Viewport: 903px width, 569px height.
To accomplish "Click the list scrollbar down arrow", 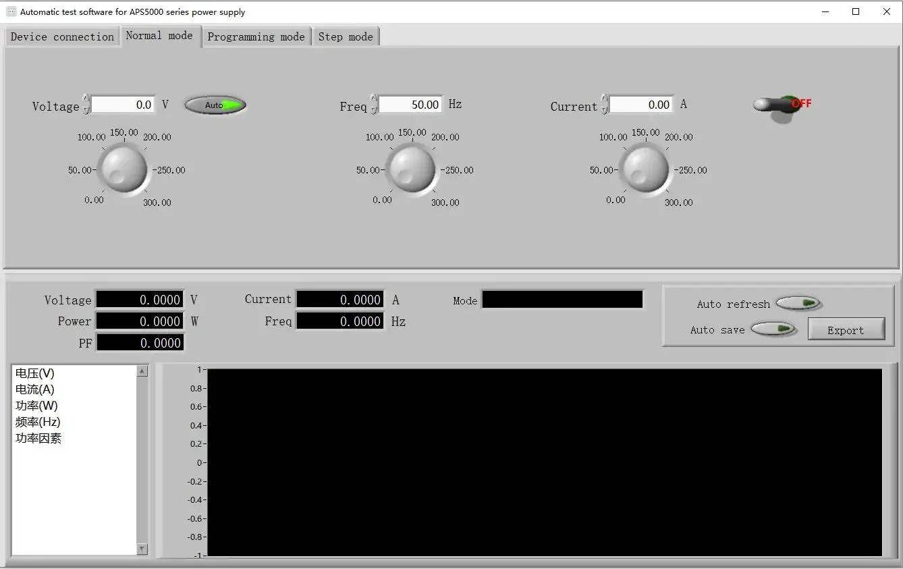I will pos(142,549).
